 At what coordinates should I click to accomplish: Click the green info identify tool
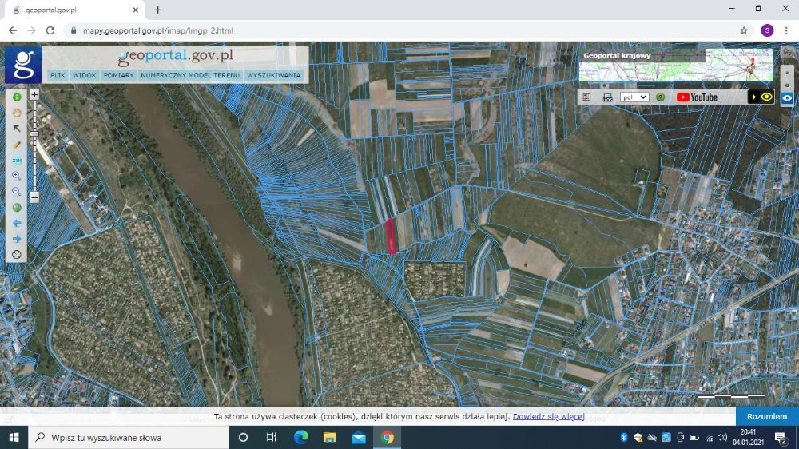coord(17,97)
